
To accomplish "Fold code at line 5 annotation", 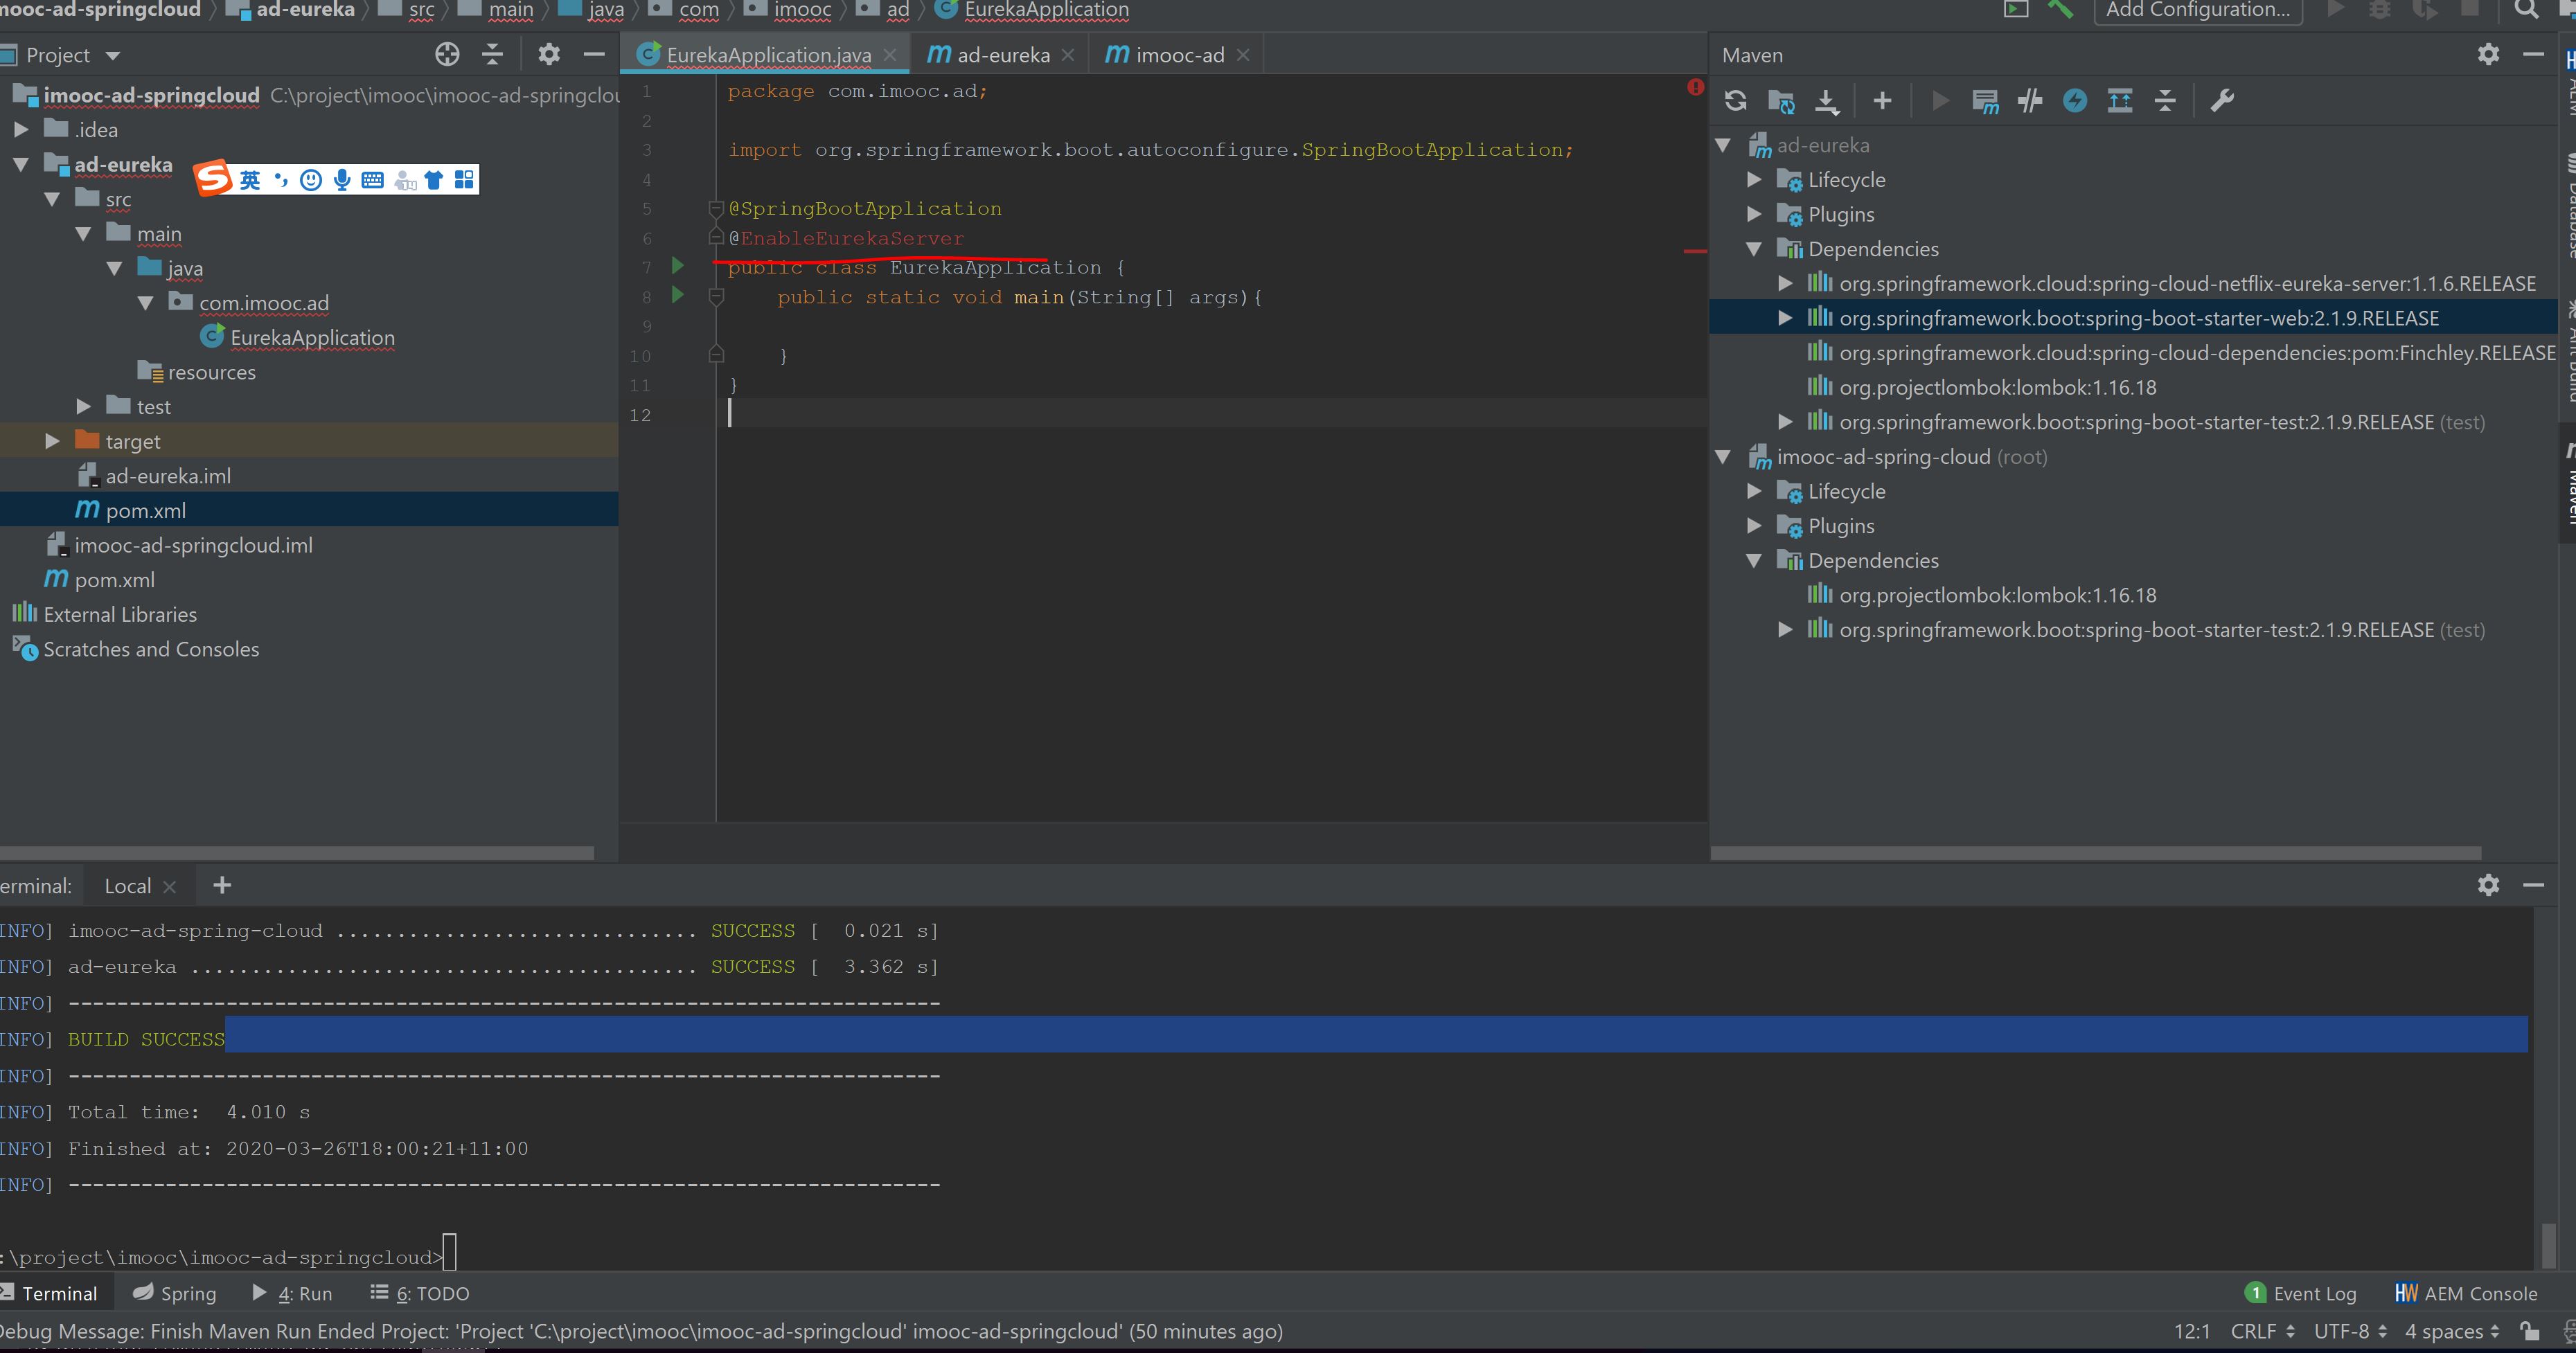I will [x=716, y=208].
